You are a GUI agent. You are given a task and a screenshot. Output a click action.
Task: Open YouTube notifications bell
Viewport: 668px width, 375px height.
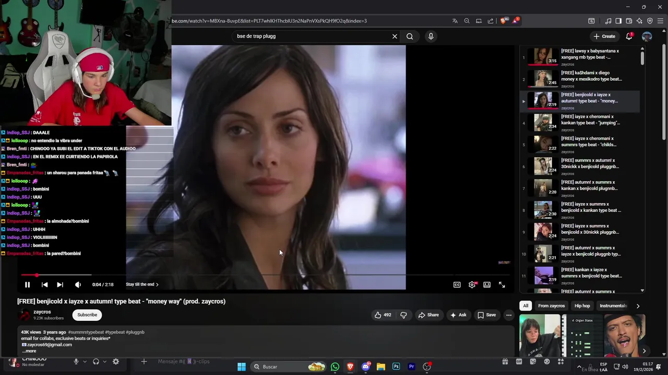pyautogui.click(x=629, y=36)
